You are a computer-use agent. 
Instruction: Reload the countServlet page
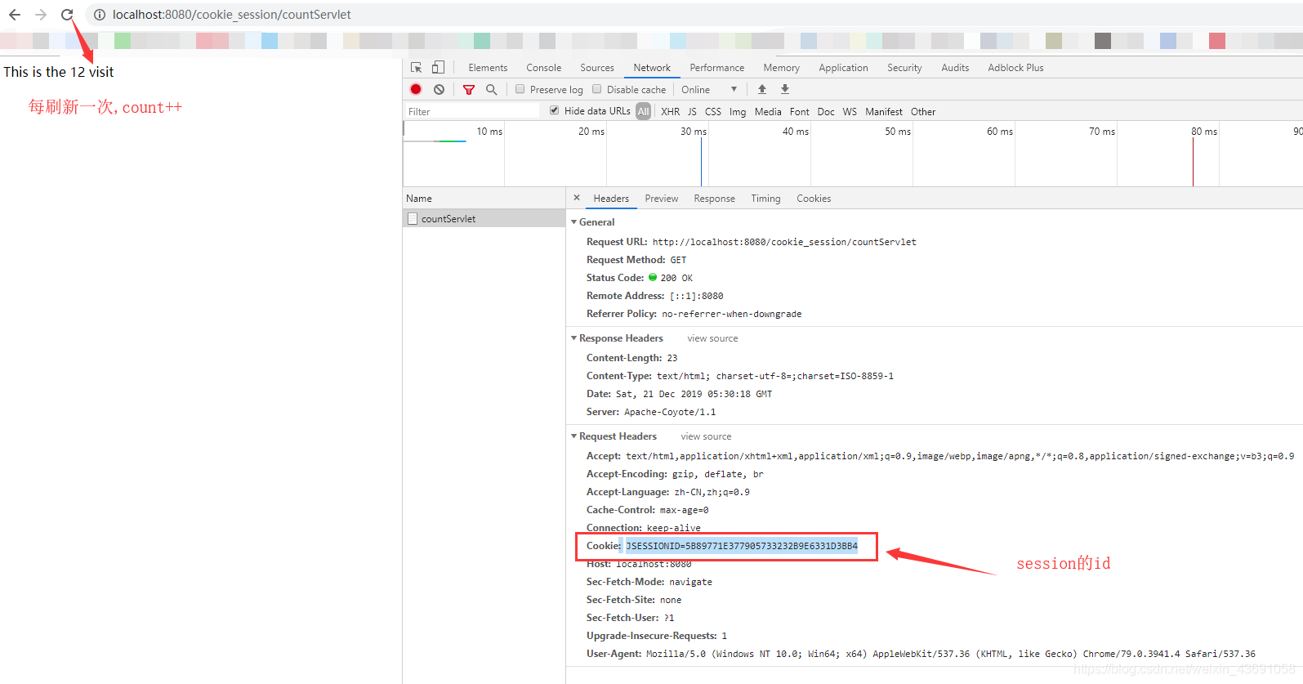[67, 15]
